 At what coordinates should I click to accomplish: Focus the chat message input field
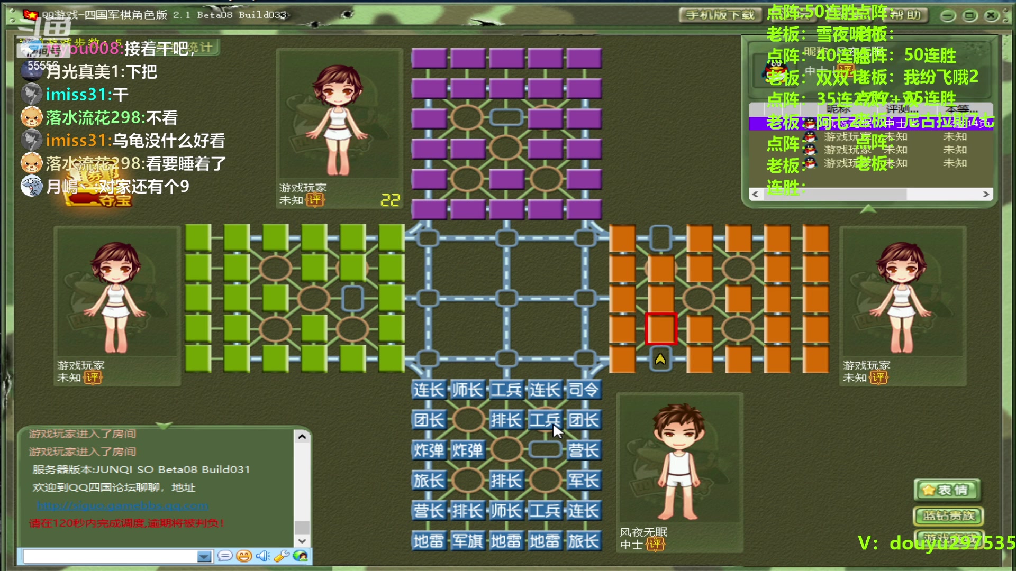(x=110, y=557)
